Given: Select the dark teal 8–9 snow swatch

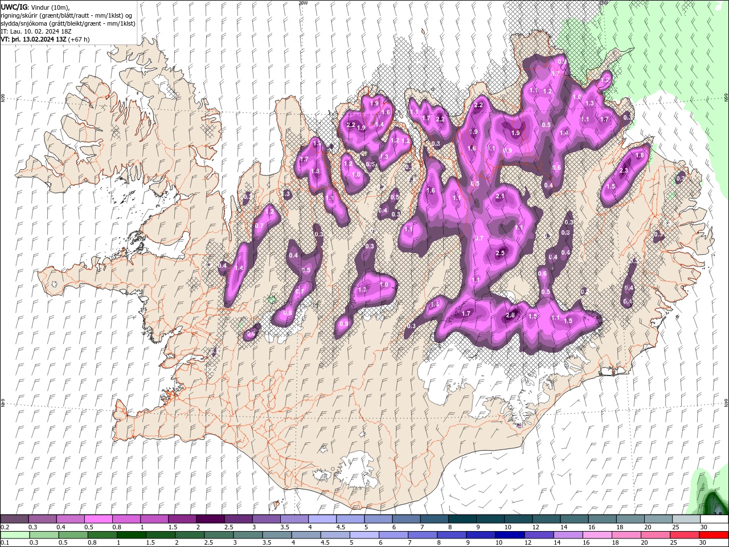Looking at the screenshot, I should click(x=462, y=519).
